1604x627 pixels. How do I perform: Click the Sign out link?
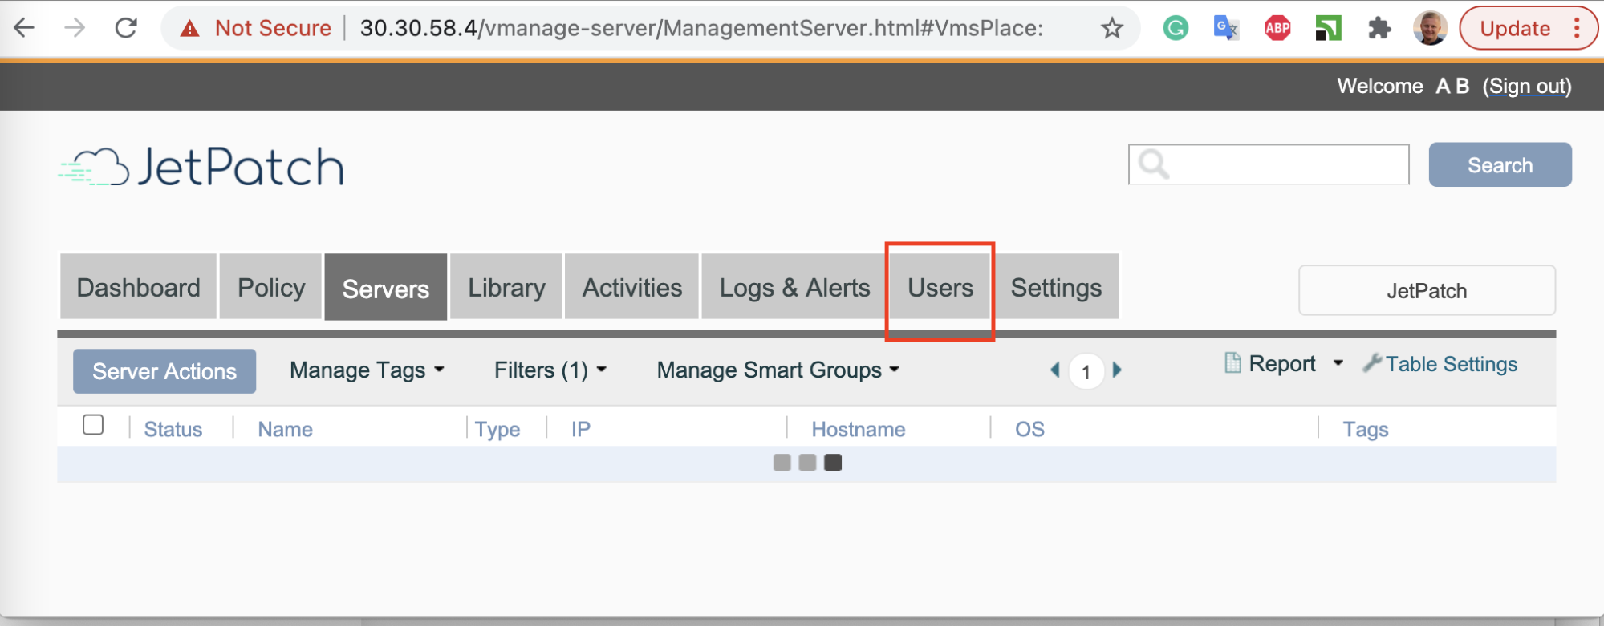(1528, 86)
